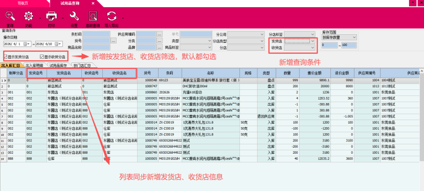Click the 供应商编号 column header
The image size is (424, 191).
pyautogui.click(x=367, y=73)
